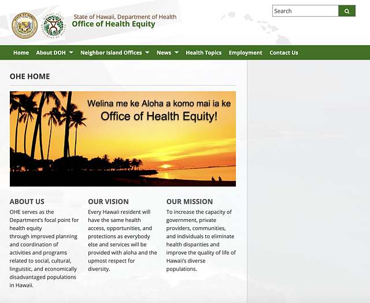This screenshot has height=303, width=370.
Task: Expand the About DOH dropdown arrow
Action: (x=71, y=53)
